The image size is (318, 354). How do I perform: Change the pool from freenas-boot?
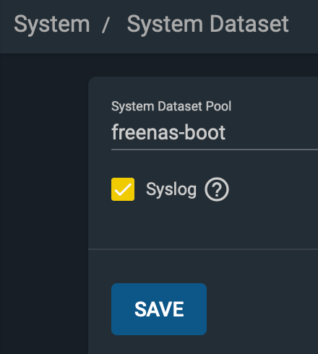215,132
